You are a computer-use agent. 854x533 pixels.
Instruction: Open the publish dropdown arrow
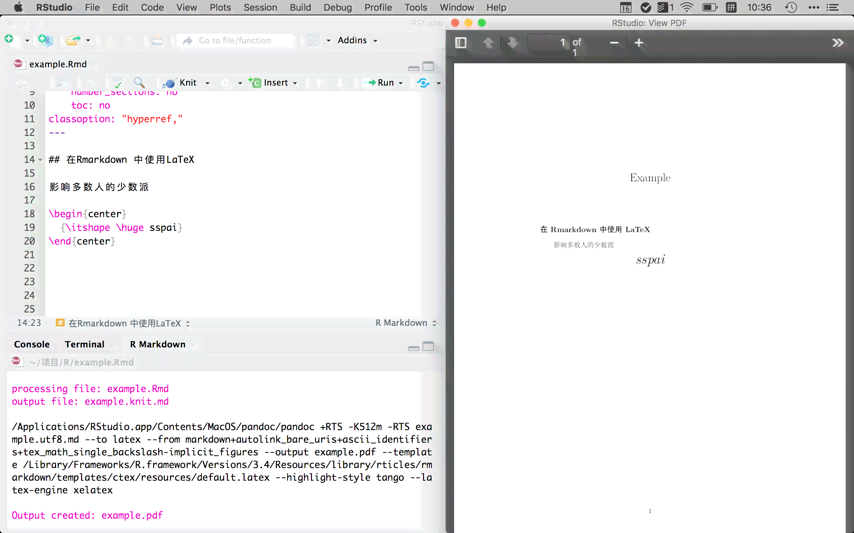(x=439, y=83)
